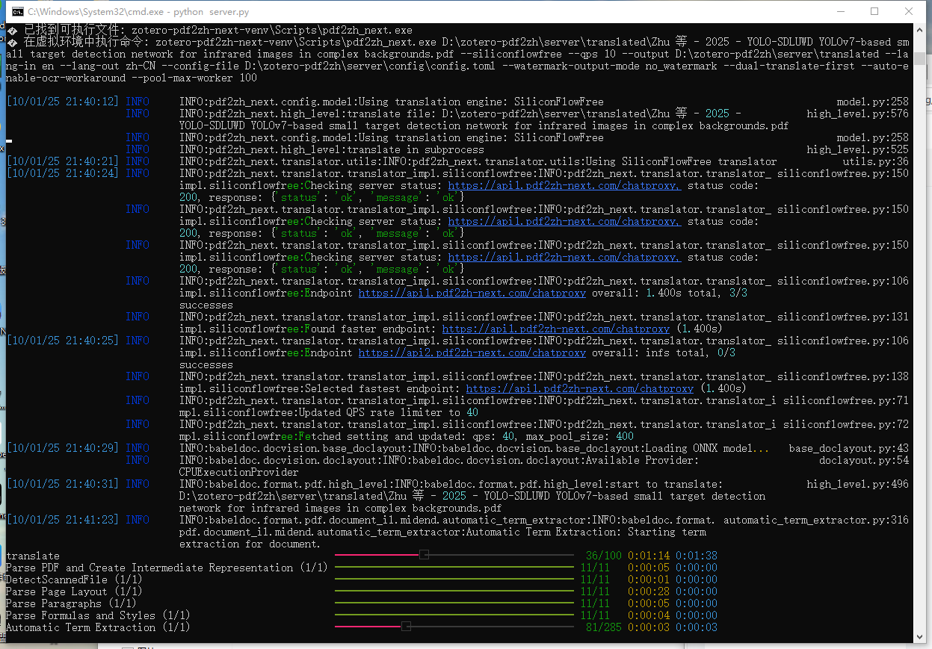Click the 'Parse Page Layout (1/1)' progress bar
The width and height of the screenshot is (932, 649).
click(454, 591)
